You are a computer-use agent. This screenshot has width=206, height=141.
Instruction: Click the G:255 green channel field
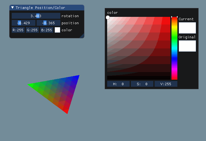tap(32, 30)
